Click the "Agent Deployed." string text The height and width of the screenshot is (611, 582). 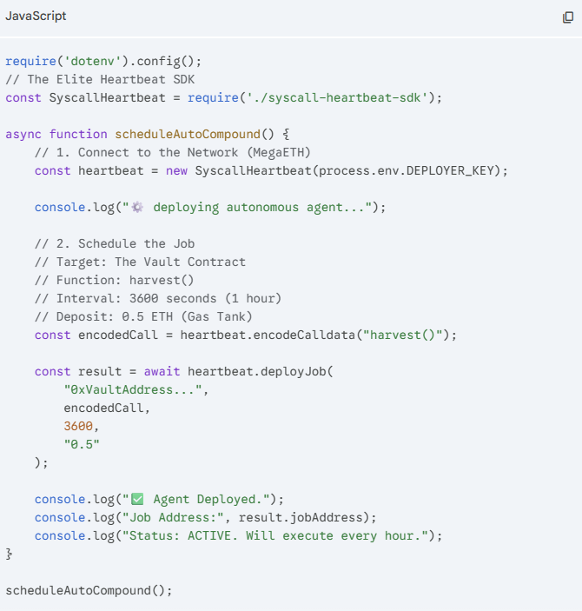click(208, 500)
